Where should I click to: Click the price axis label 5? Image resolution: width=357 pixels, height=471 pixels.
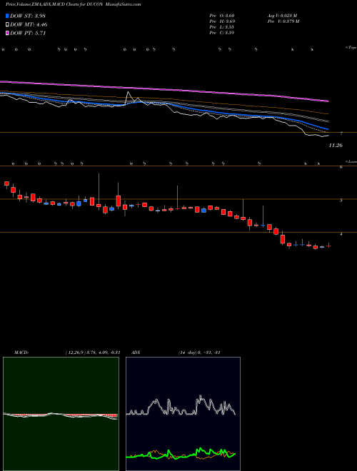(x=341, y=201)
